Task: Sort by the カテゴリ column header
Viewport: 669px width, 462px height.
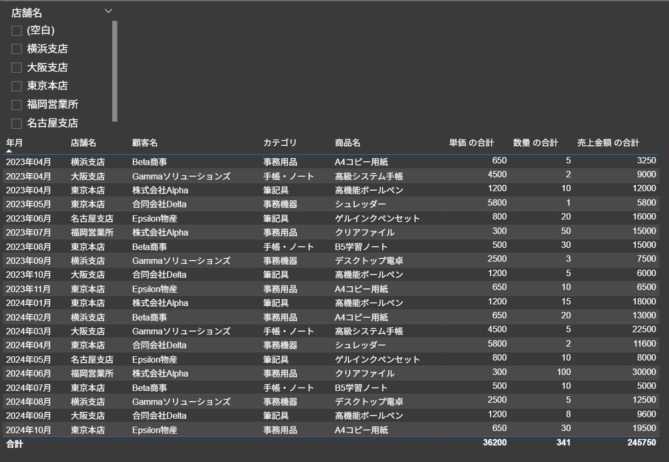Action: (280, 142)
